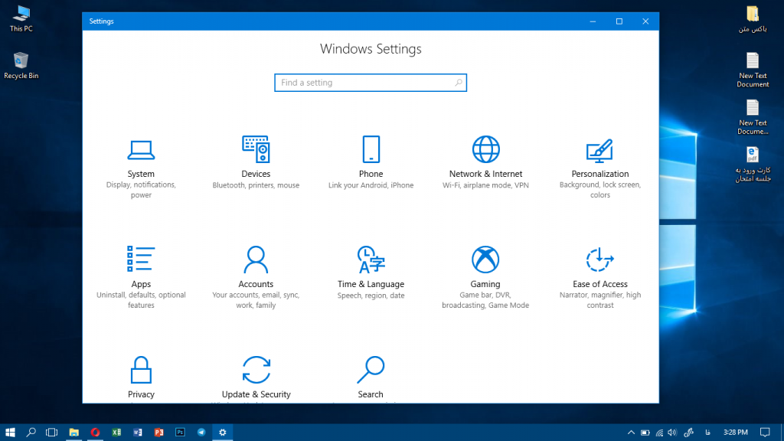Select the باکس متن folder on desktop
This screenshot has height=441, width=784.
click(x=753, y=19)
